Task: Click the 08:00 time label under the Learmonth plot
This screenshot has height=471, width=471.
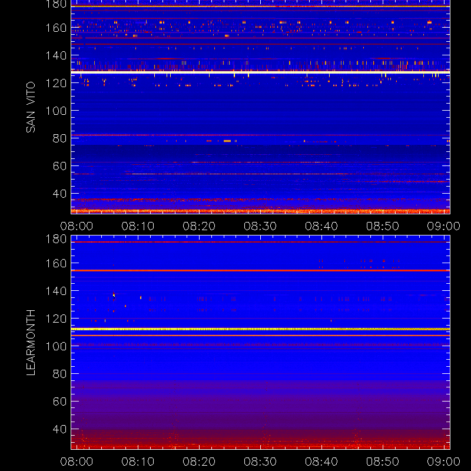Action: pyautogui.click(x=77, y=462)
